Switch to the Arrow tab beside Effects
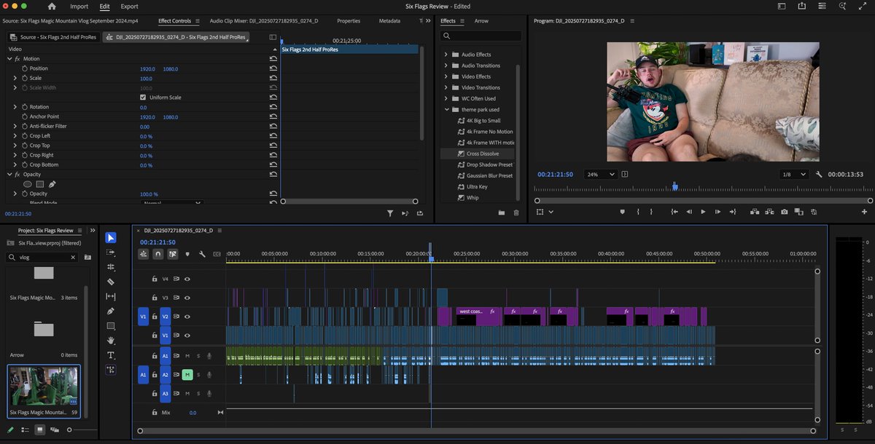Viewport: 875px width, 444px height. tap(481, 21)
